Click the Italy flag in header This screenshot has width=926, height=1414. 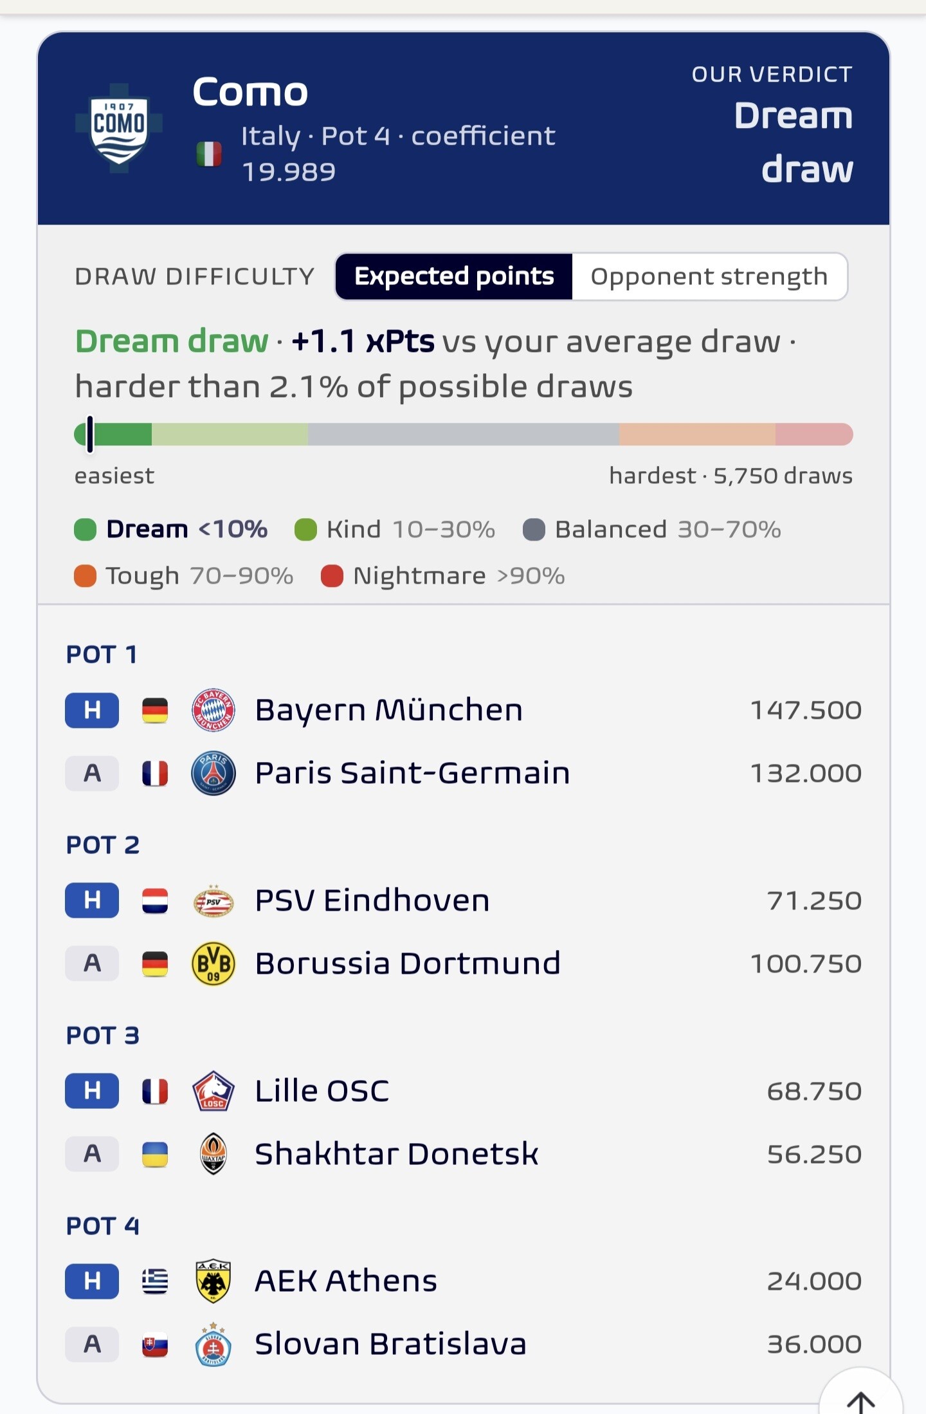pos(209,154)
